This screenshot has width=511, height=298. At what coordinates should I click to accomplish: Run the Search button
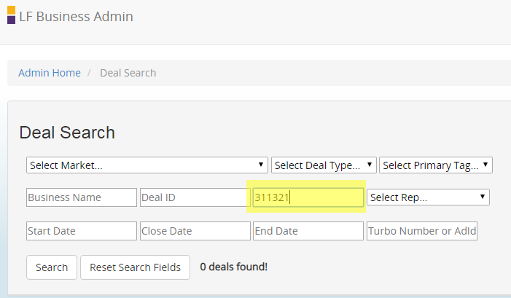[x=52, y=267]
